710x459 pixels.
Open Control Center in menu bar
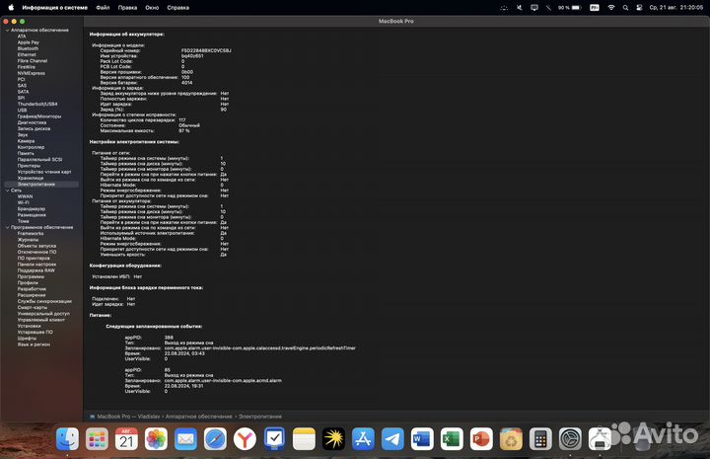[x=639, y=7]
